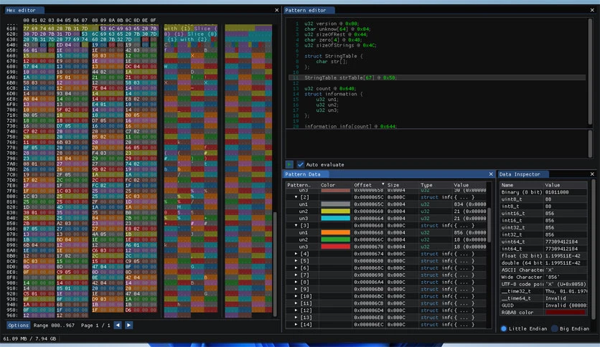
Task: Click the Data Inspector vertical scrollbar
Action: click(x=592, y=250)
